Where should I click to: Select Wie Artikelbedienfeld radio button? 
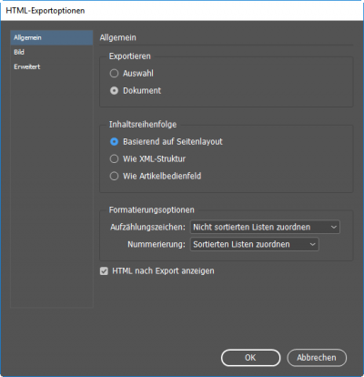(x=114, y=176)
